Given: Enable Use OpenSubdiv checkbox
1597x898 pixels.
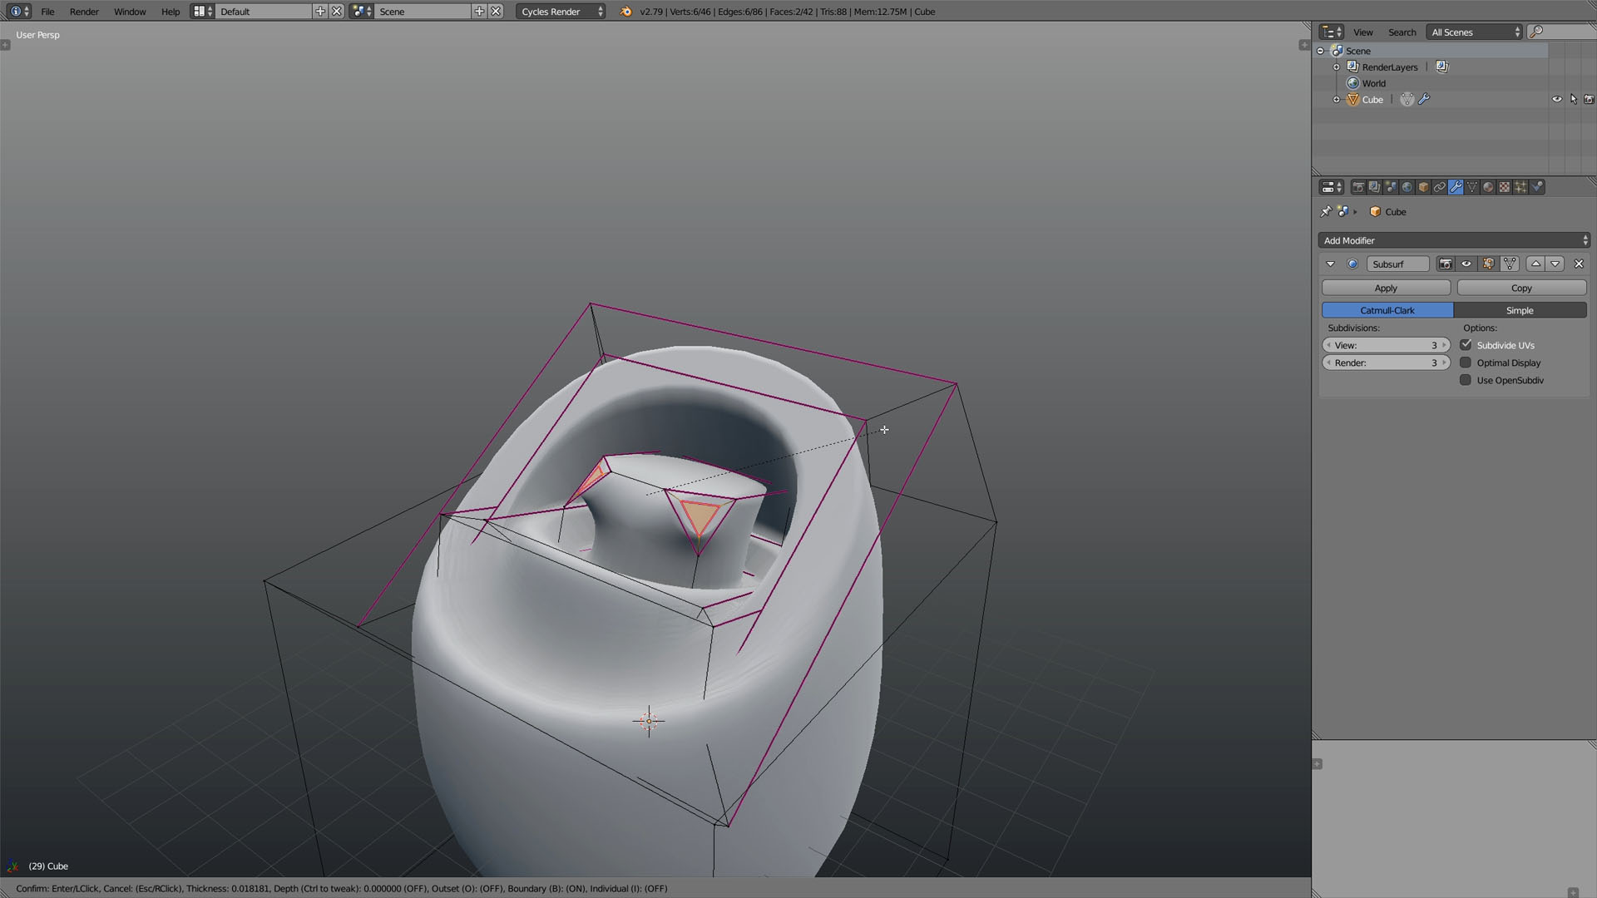Looking at the screenshot, I should pyautogui.click(x=1466, y=380).
